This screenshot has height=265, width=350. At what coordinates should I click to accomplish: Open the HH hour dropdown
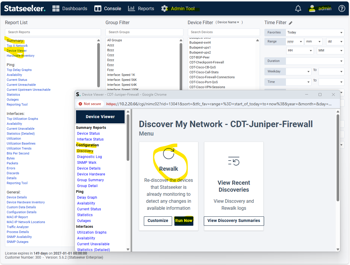point(300,50)
